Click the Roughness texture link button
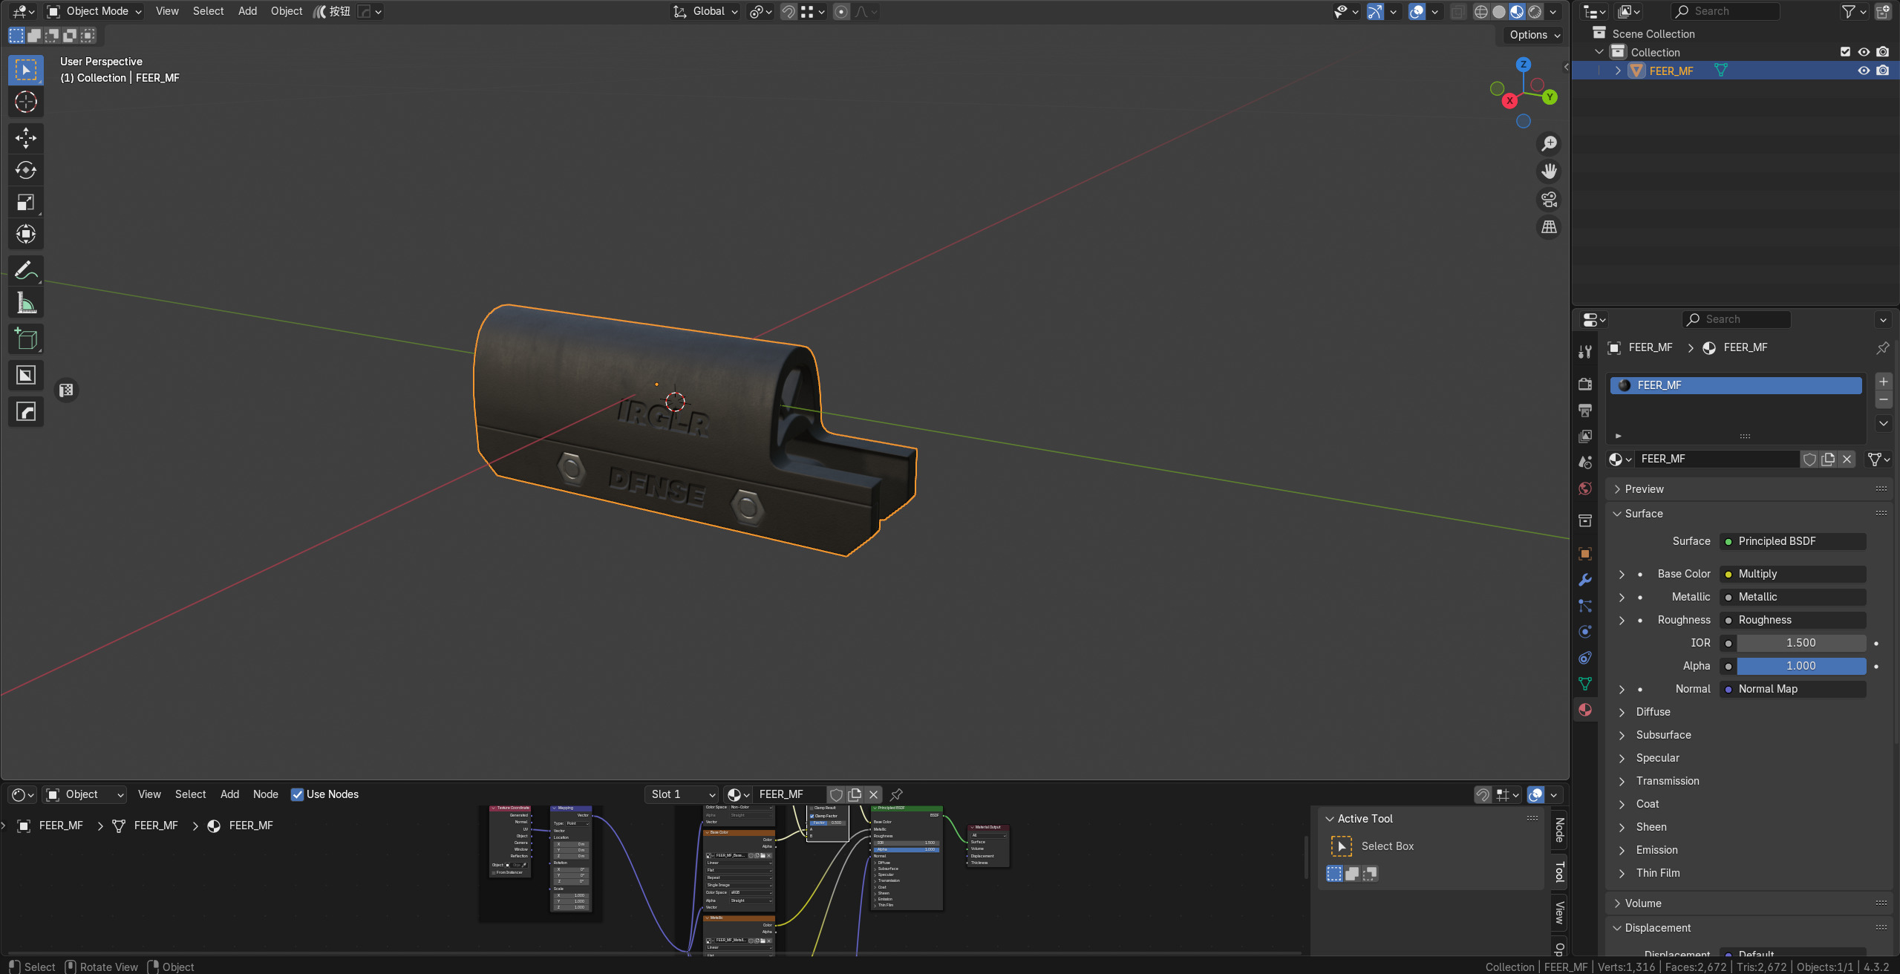Image resolution: width=1900 pixels, height=974 pixels. coord(1793,620)
